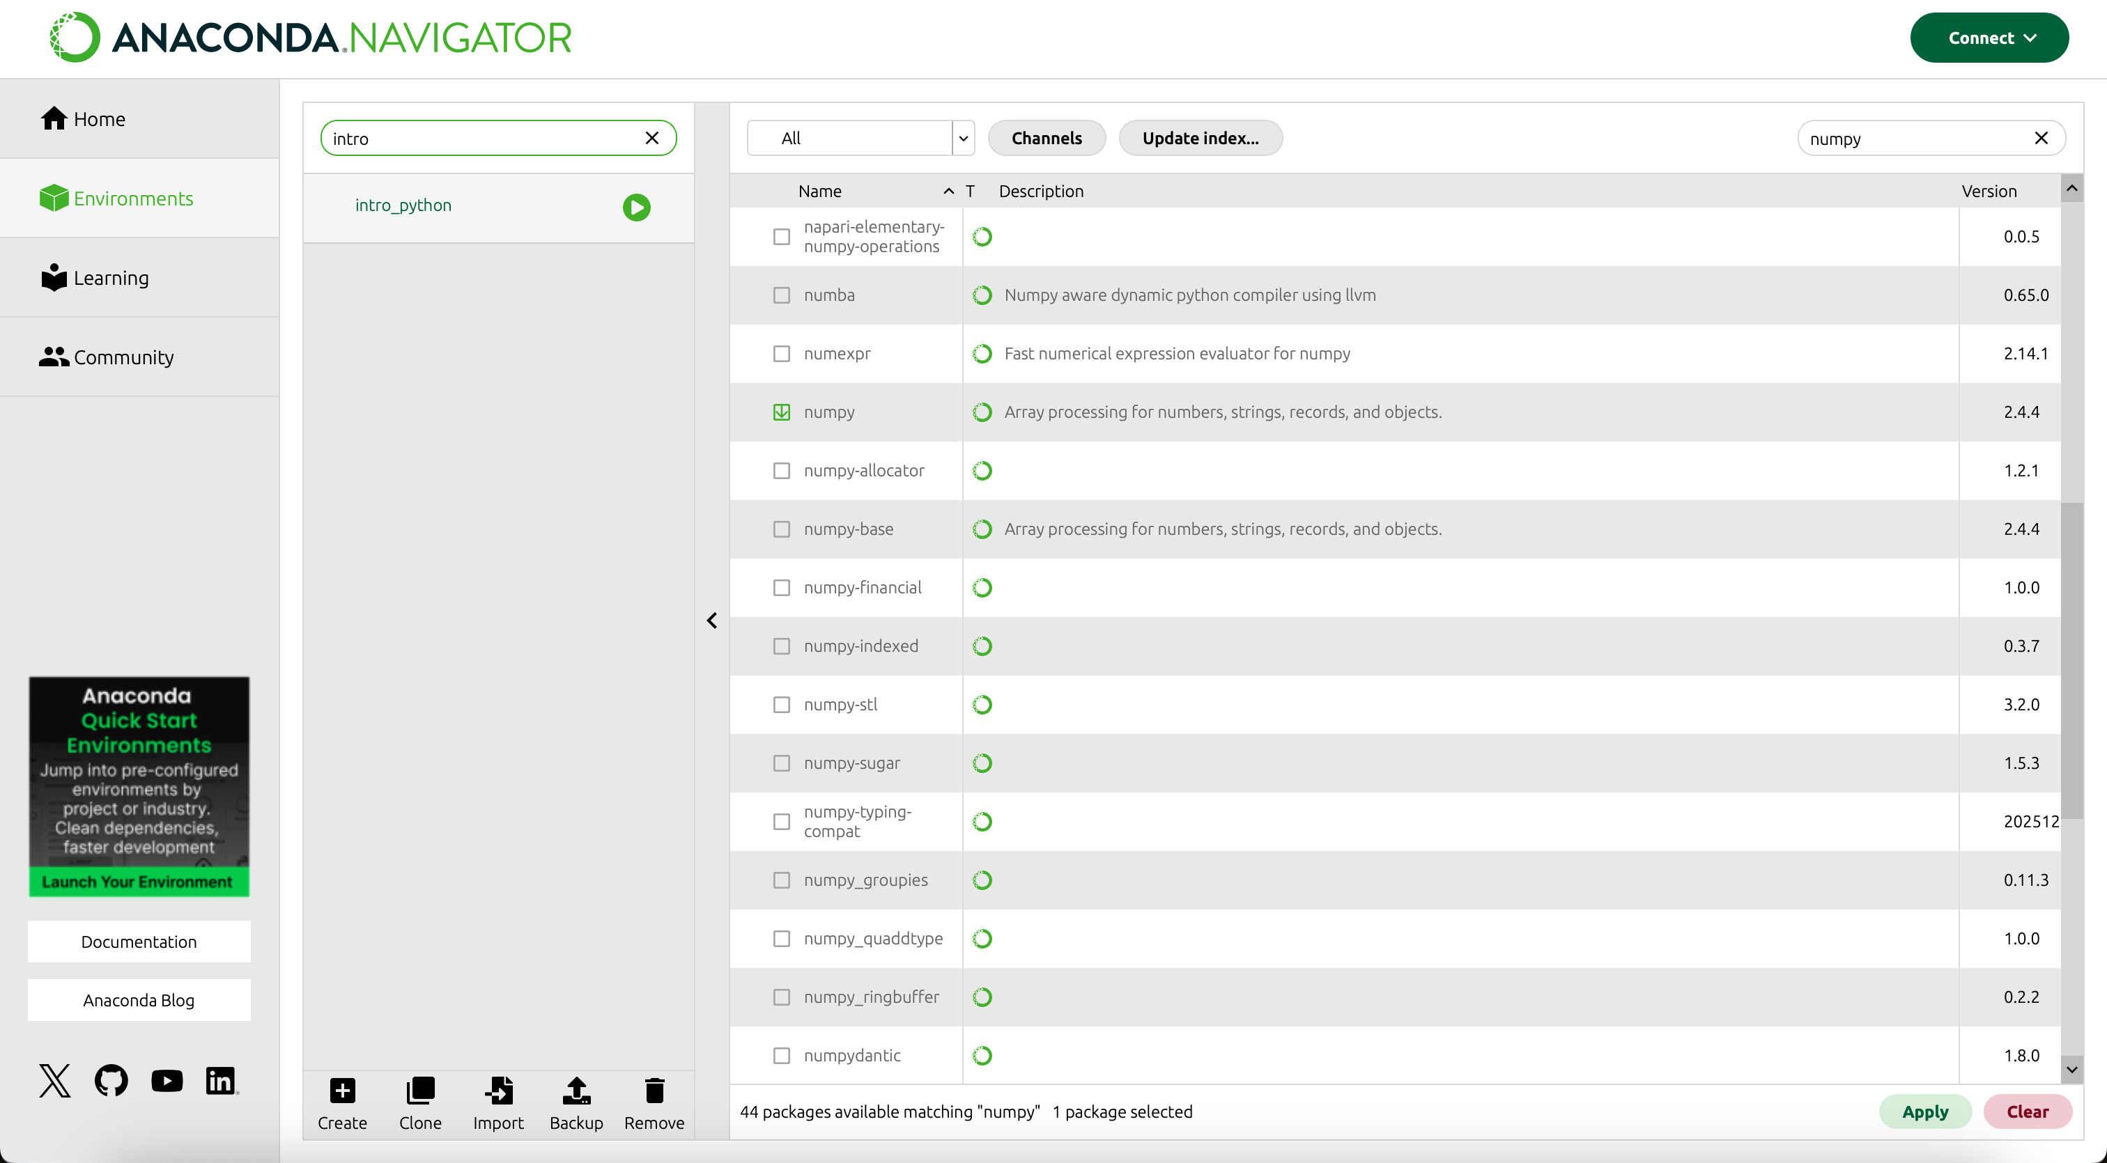Click the Remove environment trash icon
This screenshot has width=2107, height=1163.
654,1091
